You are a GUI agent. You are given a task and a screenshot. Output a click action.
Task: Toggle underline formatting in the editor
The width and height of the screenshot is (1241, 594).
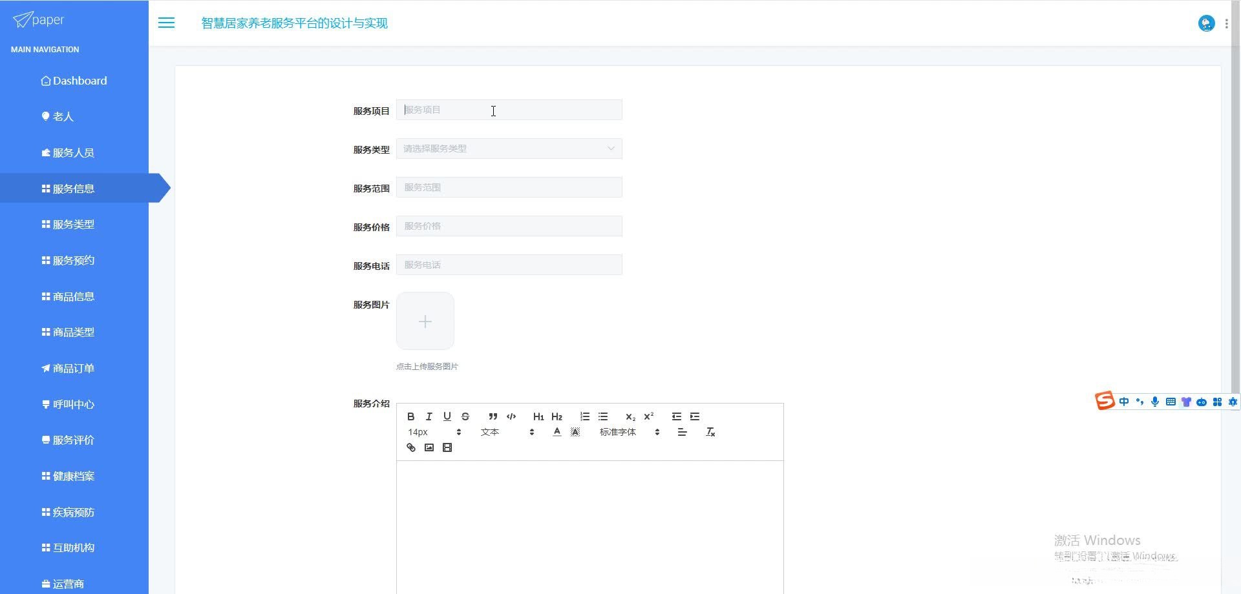pyautogui.click(x=447, y=416)
